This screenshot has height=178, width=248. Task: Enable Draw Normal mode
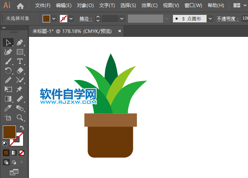(6, 162)
